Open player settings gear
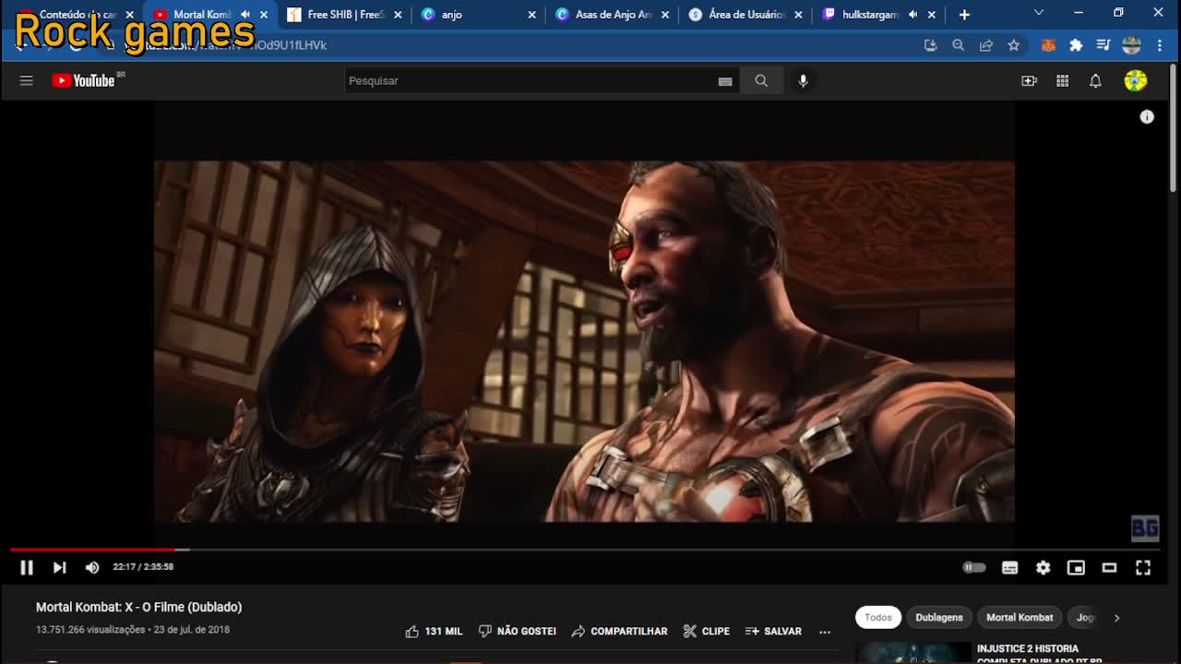This screenshot has height=664, width=1181. pos(1043,567)
